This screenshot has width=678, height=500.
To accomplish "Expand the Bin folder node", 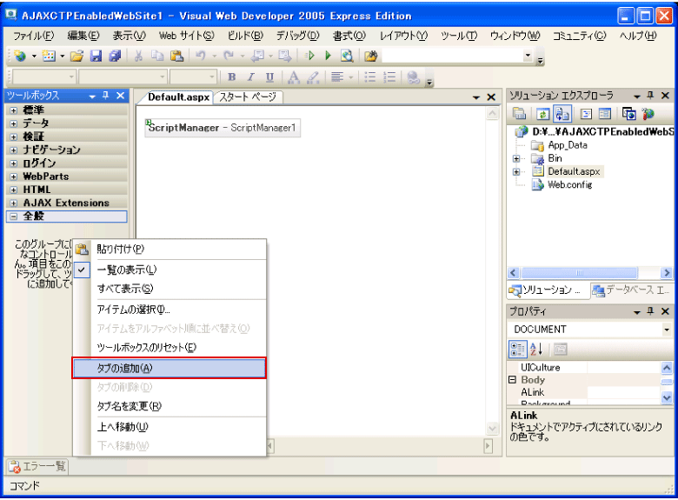I will 516,159.
